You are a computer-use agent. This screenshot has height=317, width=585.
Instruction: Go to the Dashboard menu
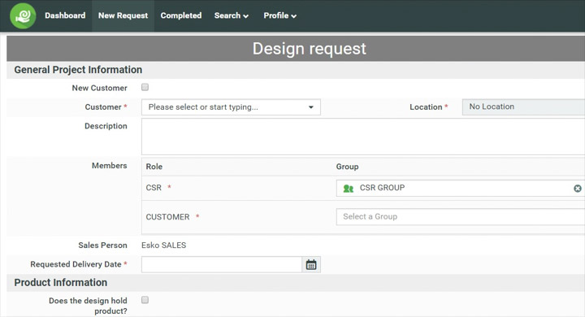coord(65,15)
